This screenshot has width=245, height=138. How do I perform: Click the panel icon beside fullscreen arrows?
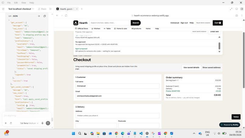pos(236,9)
